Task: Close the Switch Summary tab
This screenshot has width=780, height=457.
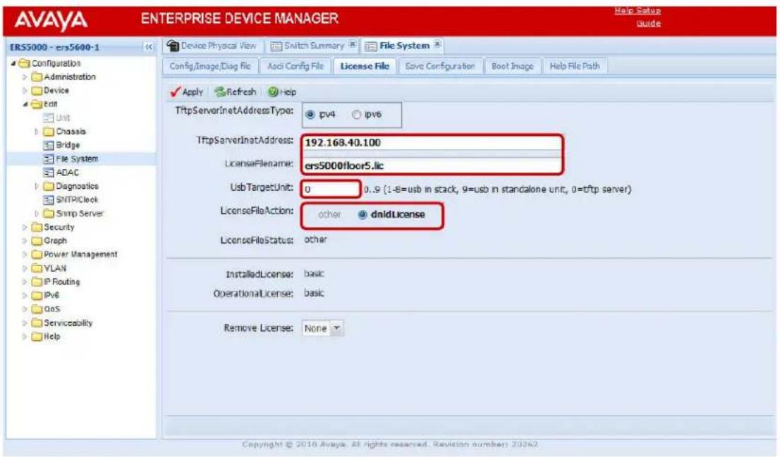Action: pos(352,44)
